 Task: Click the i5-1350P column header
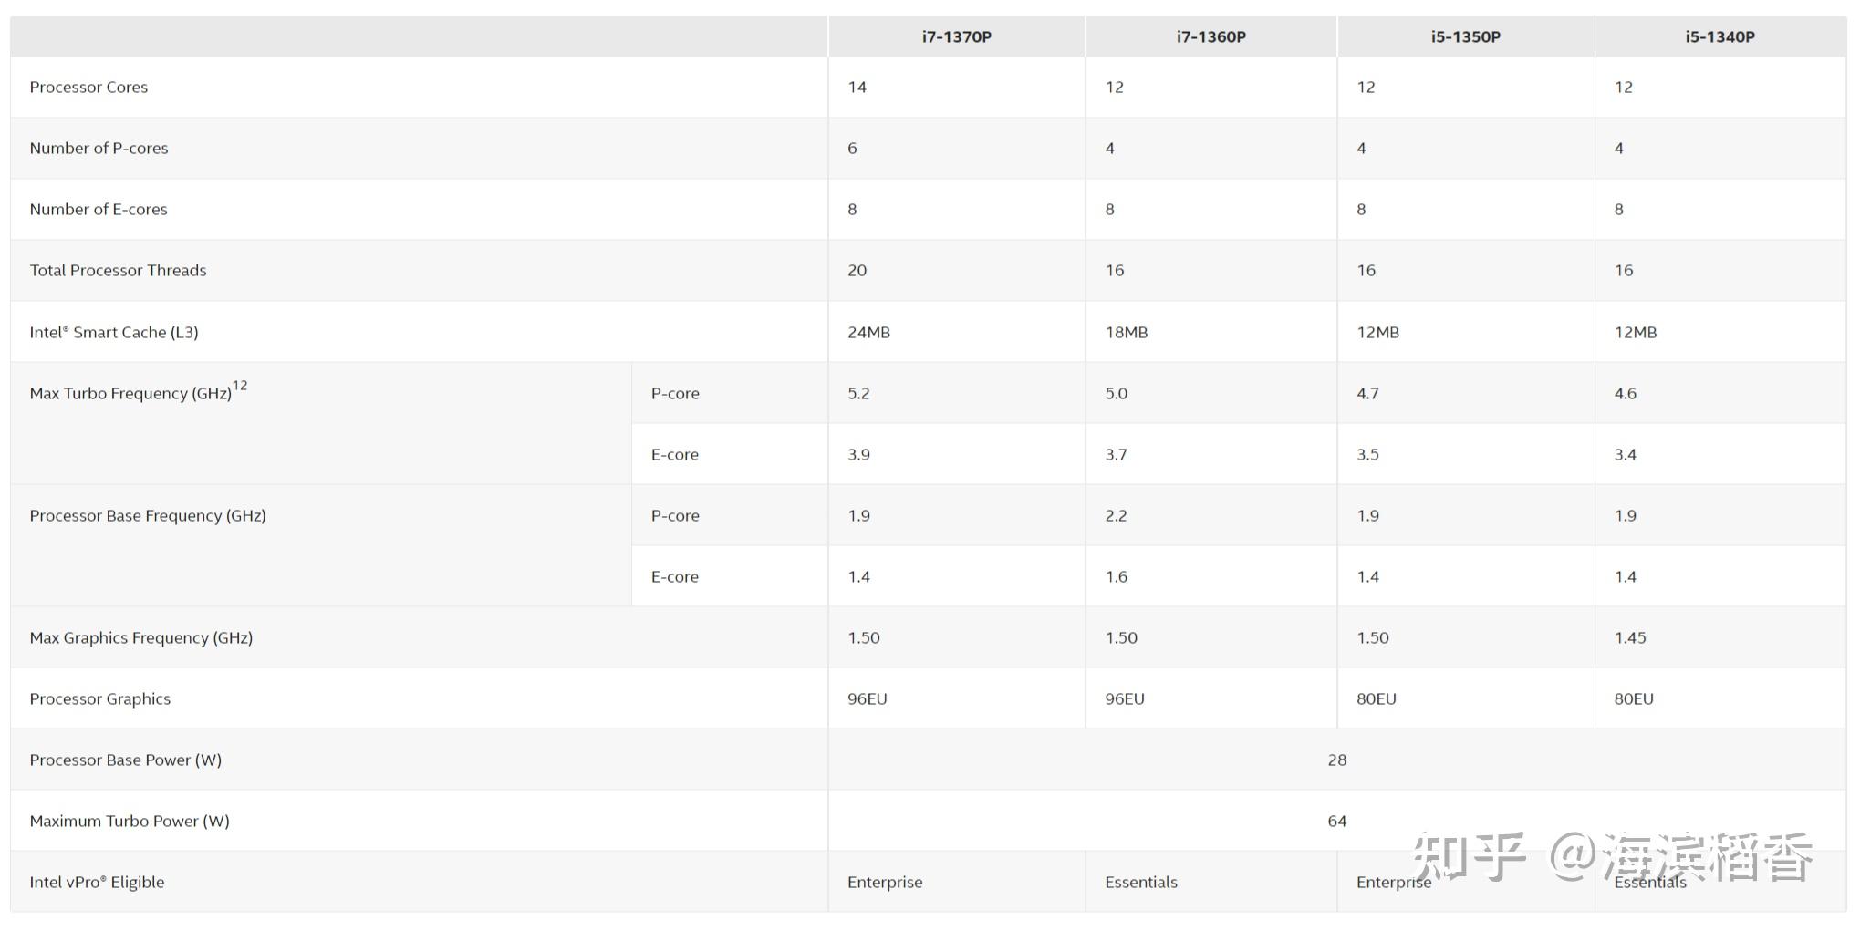[x=1465, y=37]
